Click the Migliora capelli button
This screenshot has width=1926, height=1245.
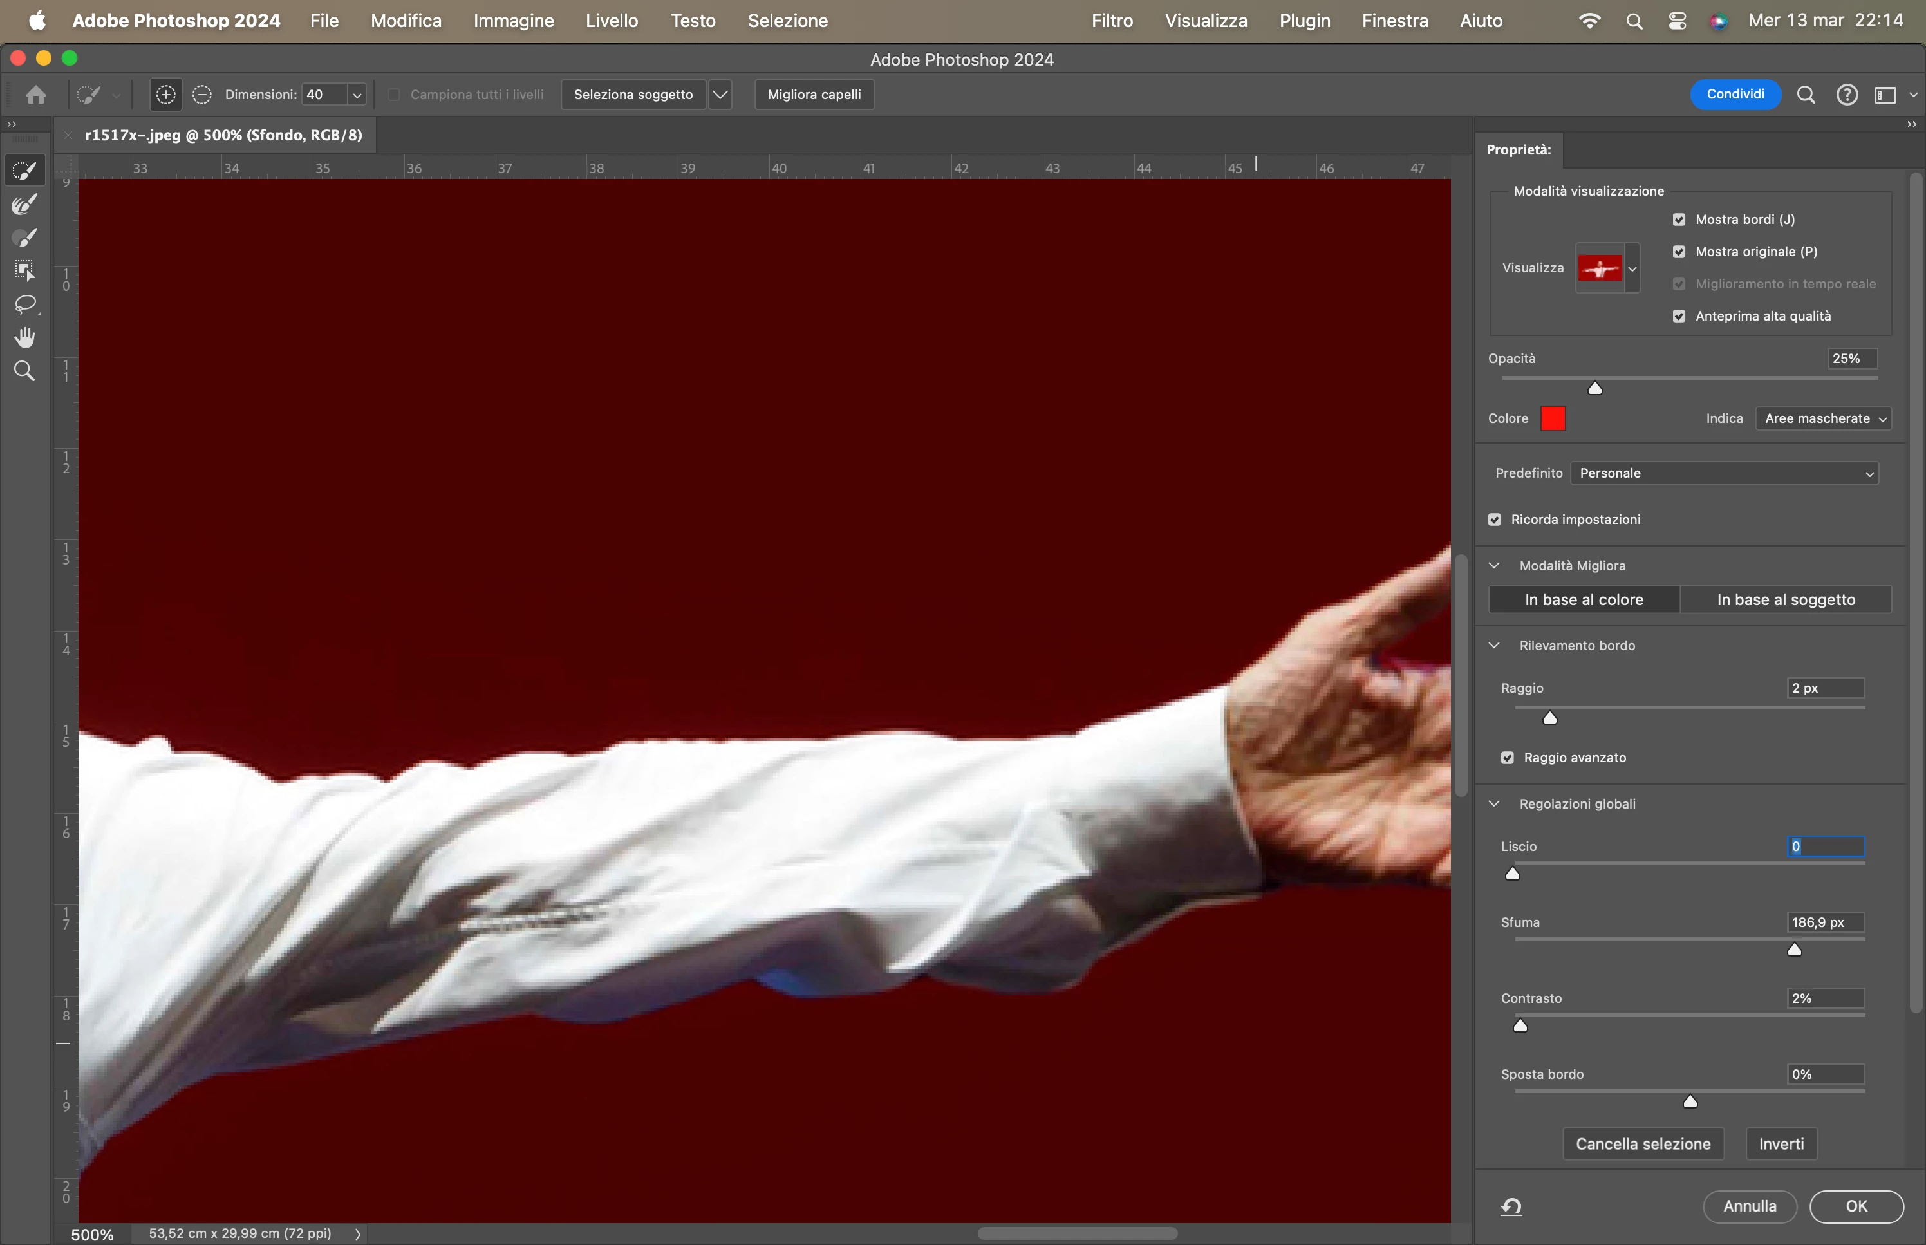(814, 95)
